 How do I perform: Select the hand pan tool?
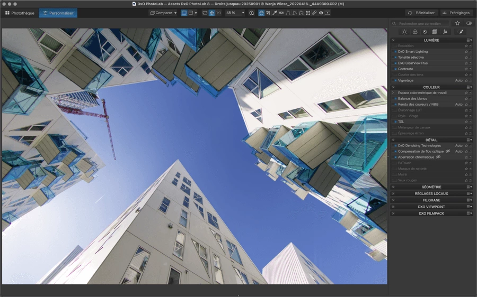[261, 13]
